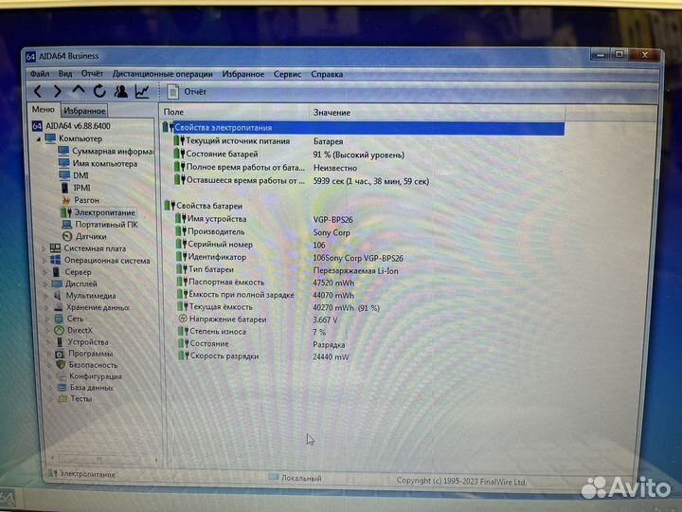Click the Значение column header
The image size is (682, 512).
tap(437, 113)
